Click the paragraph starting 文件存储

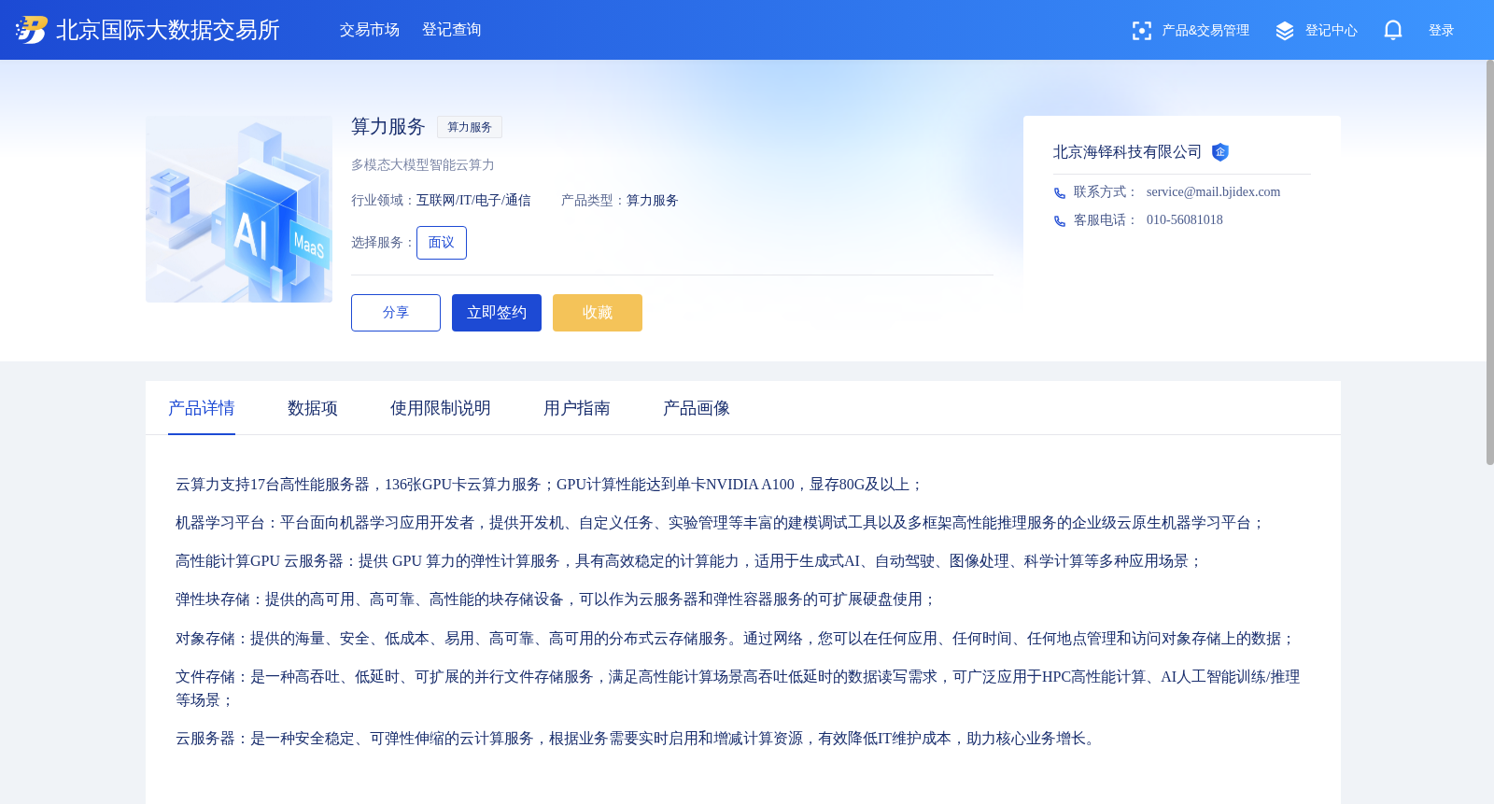(x=738, y=688)
